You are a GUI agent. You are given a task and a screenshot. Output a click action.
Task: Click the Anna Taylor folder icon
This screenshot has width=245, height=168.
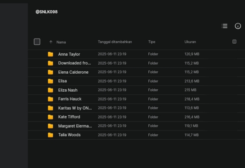point(50,54)
